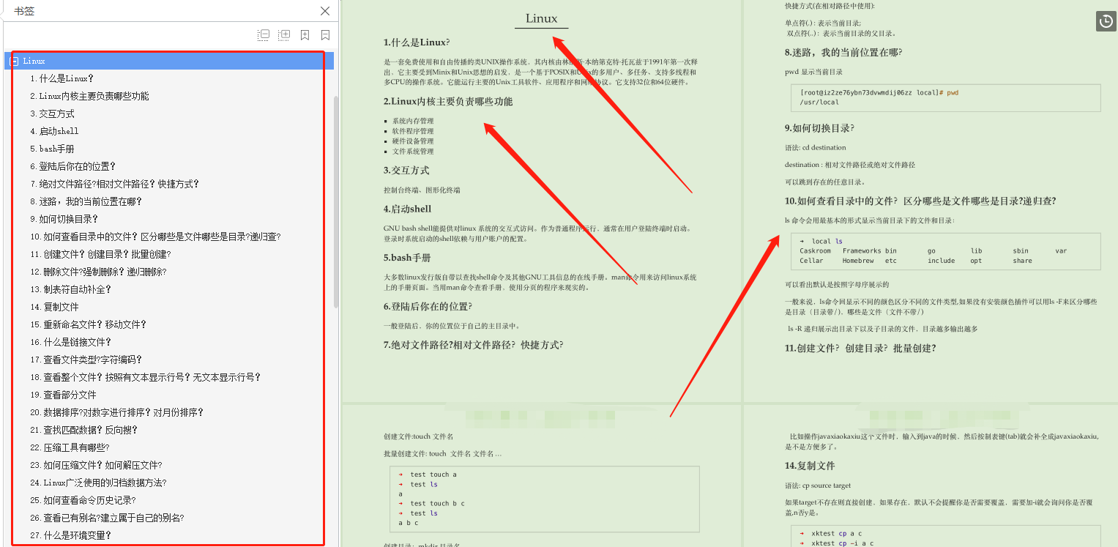This screenshot has height=547, width=1118.
Task: Click page heading 9.如何切换目录?
Action: (x=819, y=128)
